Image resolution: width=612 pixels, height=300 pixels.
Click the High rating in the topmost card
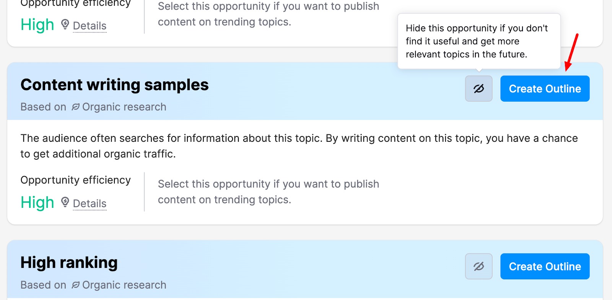point(37,25)
